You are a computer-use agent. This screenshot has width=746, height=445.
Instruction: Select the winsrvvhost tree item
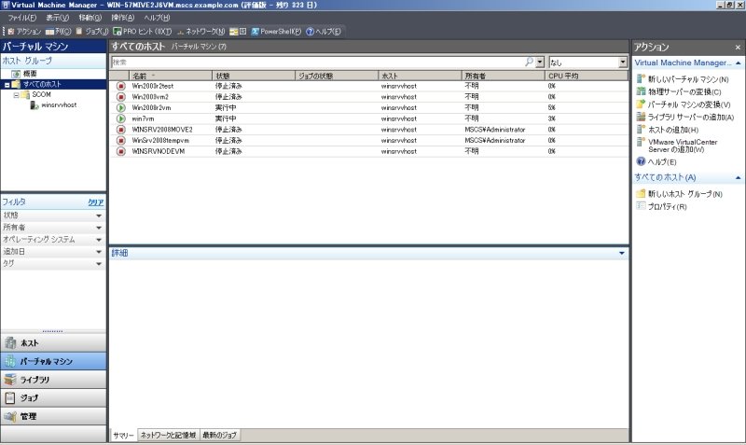[x=59, y=105]
